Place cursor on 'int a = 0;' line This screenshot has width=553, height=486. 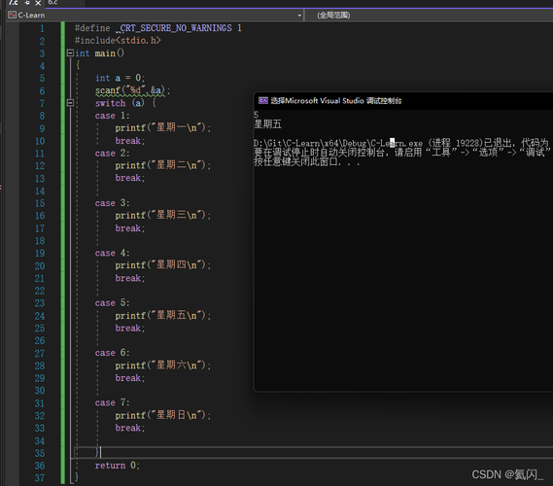coord(120,78)
